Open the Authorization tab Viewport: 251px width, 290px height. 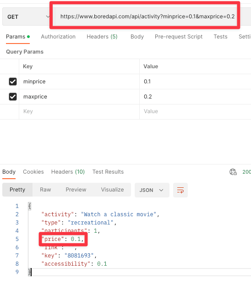tap(58, 37)
